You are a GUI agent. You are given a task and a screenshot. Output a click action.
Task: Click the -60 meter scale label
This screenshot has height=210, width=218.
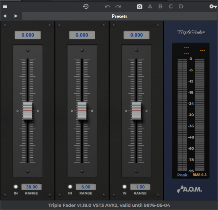(191, 149)
